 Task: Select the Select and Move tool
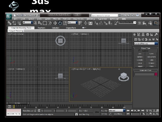tap(55, 23)
